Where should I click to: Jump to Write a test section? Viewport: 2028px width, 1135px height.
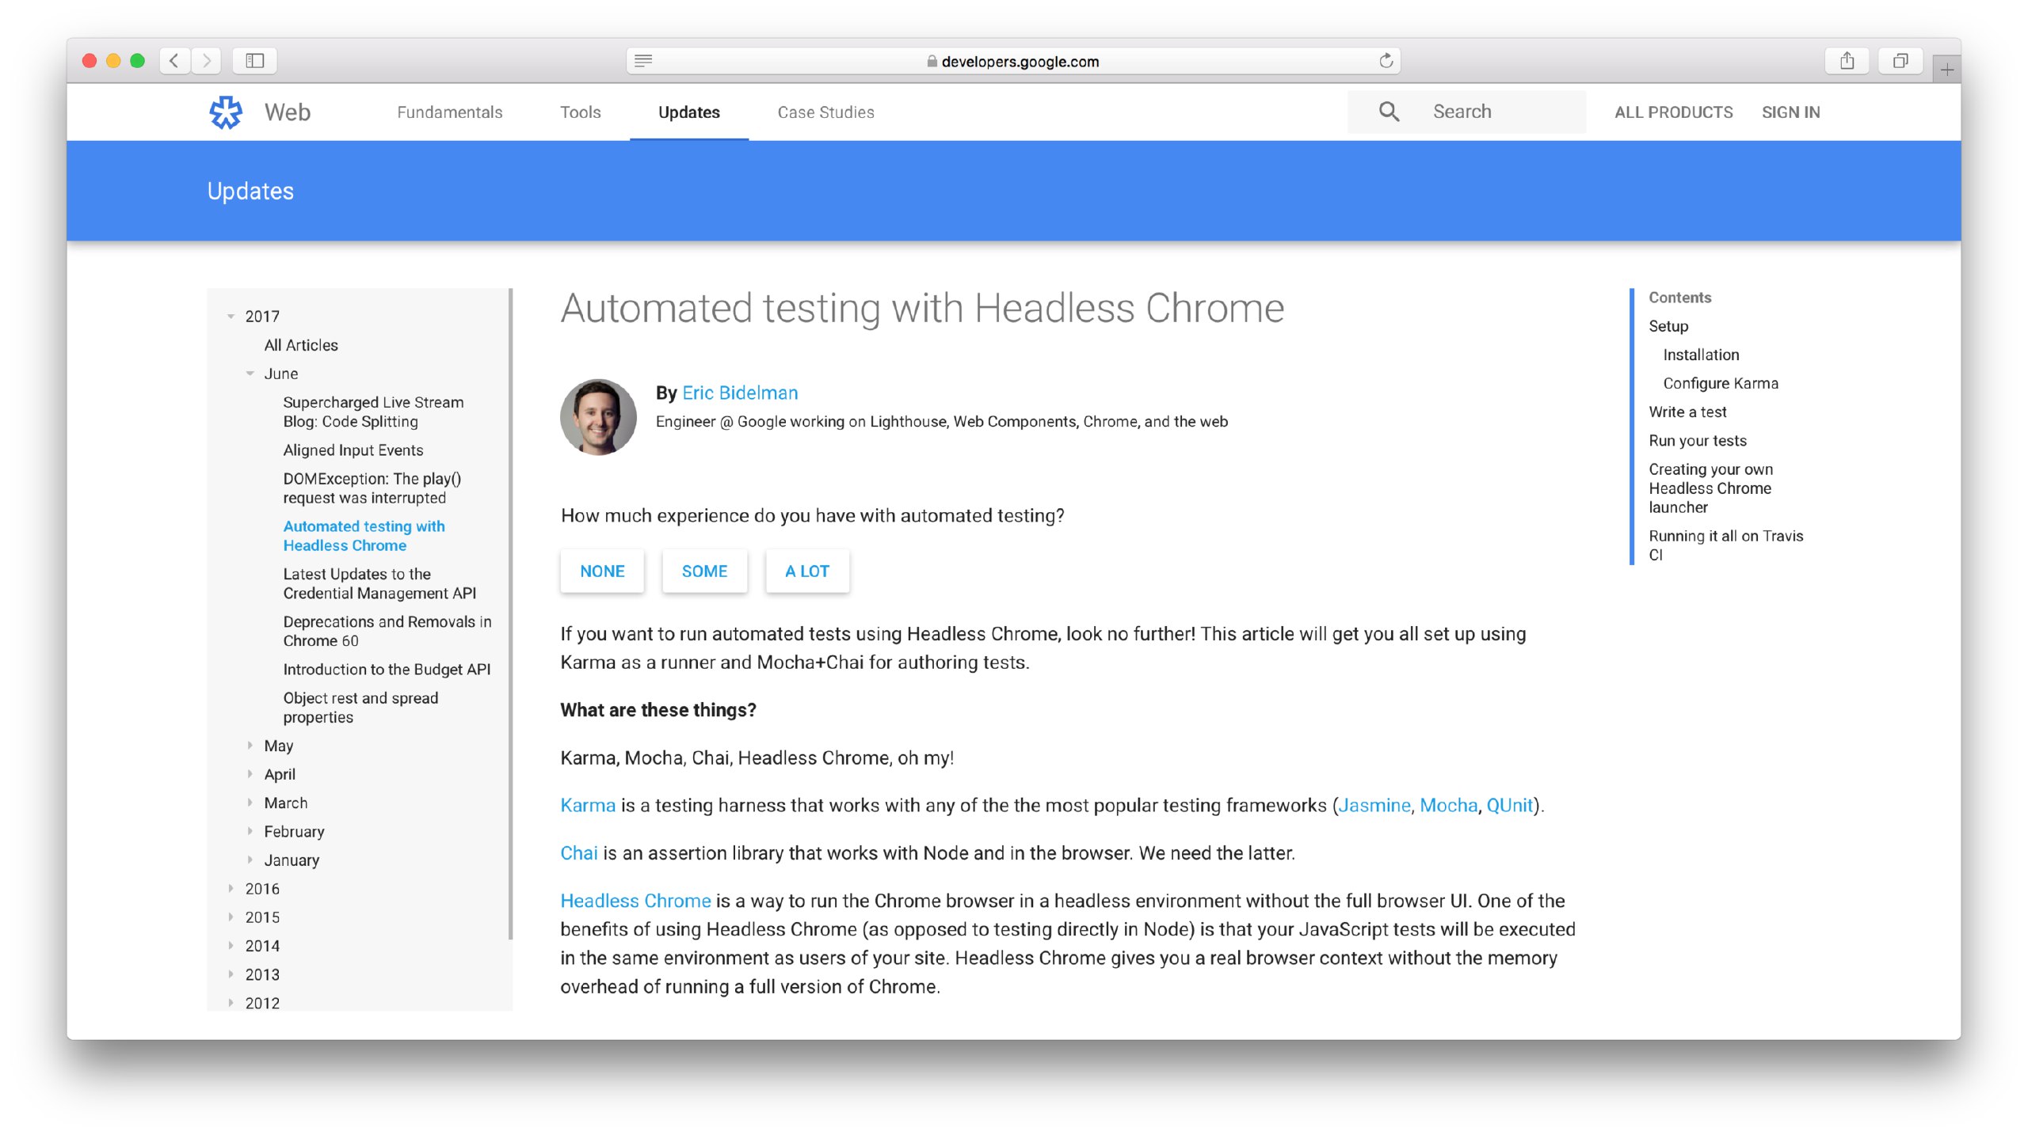(1687, 412)
